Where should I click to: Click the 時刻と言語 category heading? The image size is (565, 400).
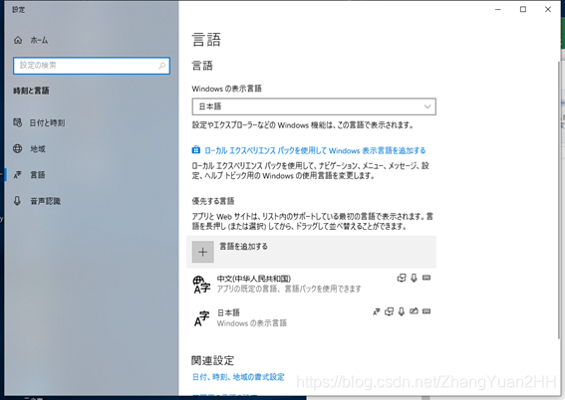click(x=31, y=91)
